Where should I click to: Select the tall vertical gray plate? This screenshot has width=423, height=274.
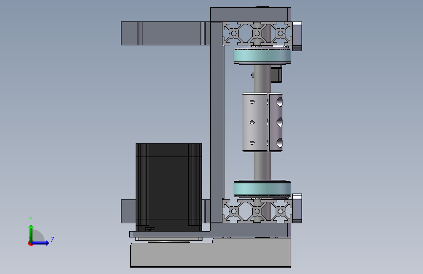coord(217,122)
